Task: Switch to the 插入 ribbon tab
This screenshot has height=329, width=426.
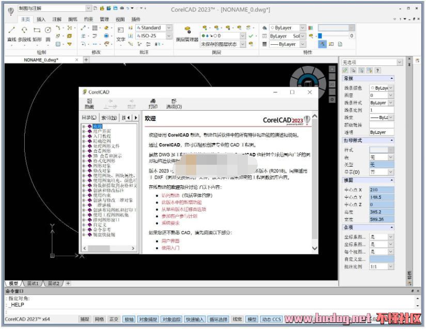Action: tap(41, 19)
